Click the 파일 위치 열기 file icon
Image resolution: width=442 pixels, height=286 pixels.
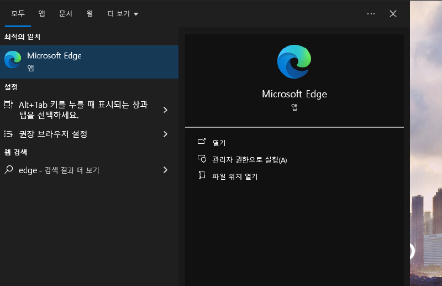pyautogui.click(x=202, y=176)
